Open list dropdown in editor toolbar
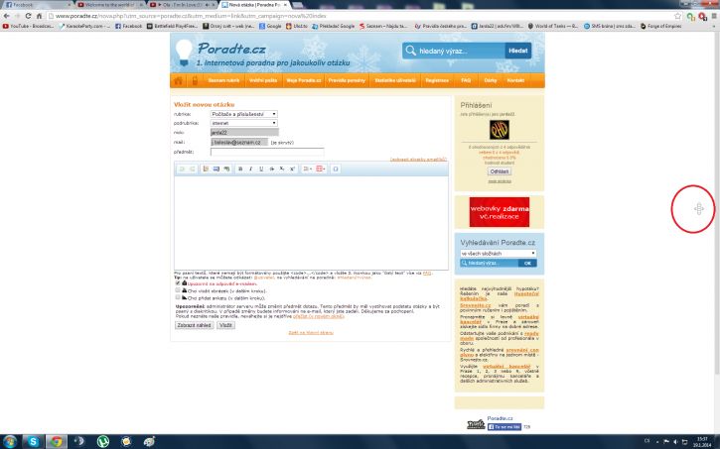 click(307, 169)
